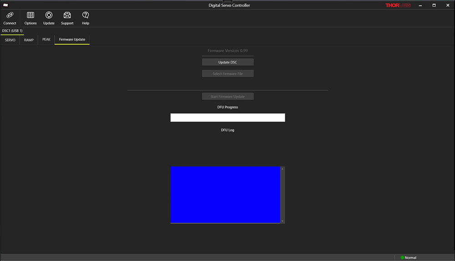Open the RAMP tab
The height and width of the screenshot is (261, 455).
point(29,40)
